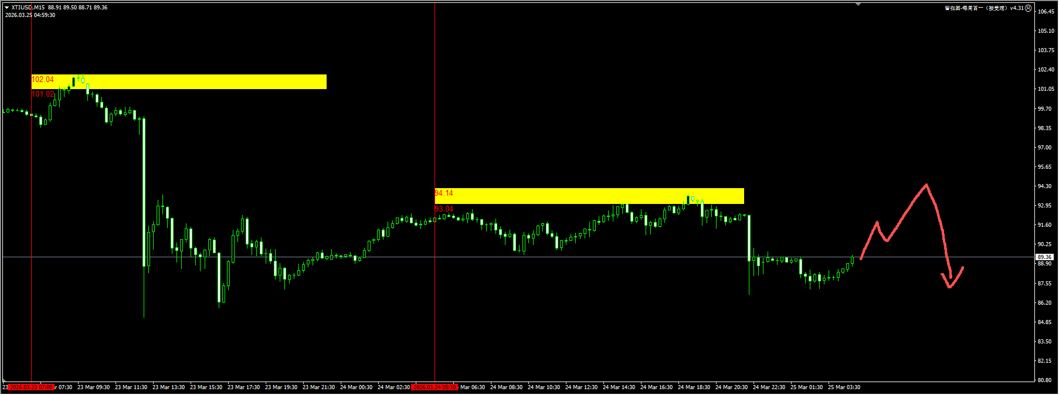Click the expert advisor name ending v4.31
Image resolution: width=1059 pixels, height=395 pixels.
pos(984,8)
